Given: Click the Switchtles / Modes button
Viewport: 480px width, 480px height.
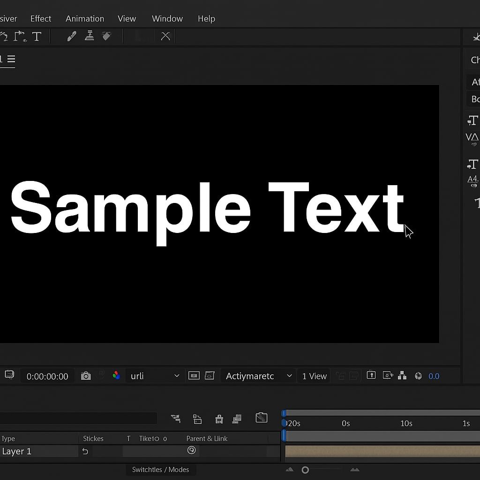Looking at the screenshot, I should tap(160, 470).
